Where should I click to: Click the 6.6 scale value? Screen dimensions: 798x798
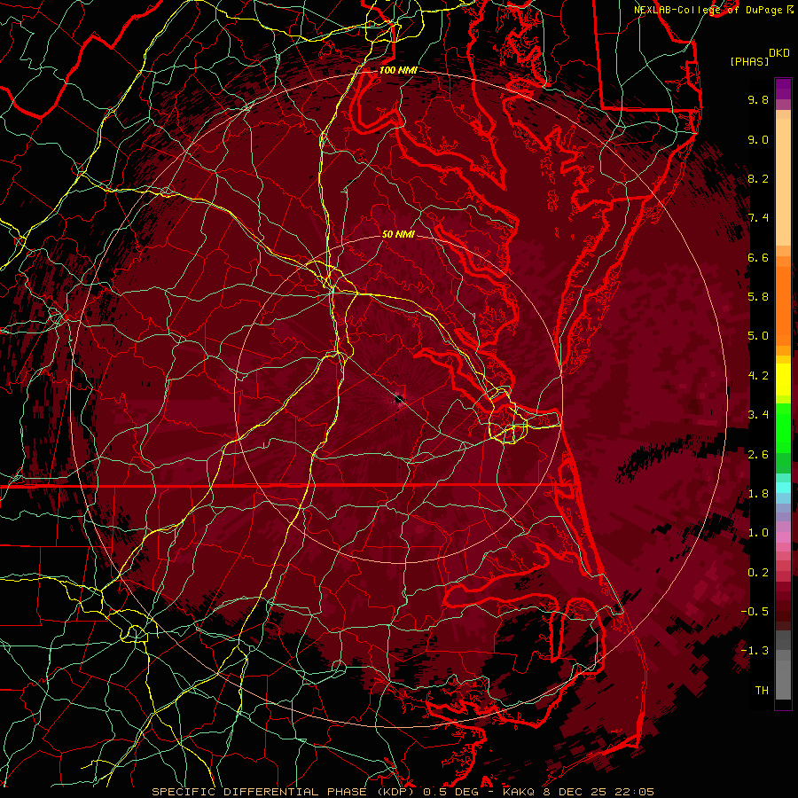[758, 257]
